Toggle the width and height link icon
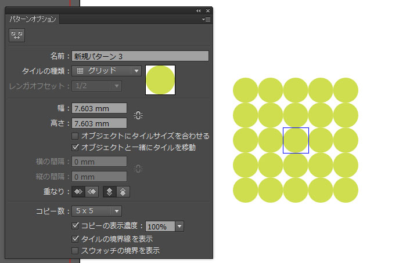 (138, 115)
